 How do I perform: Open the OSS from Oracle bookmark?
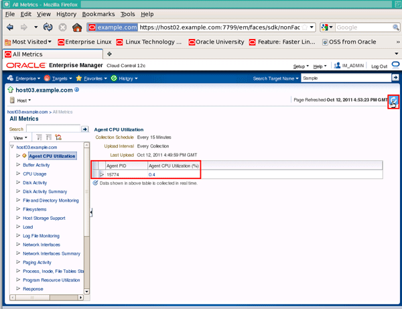coord(349,42)
